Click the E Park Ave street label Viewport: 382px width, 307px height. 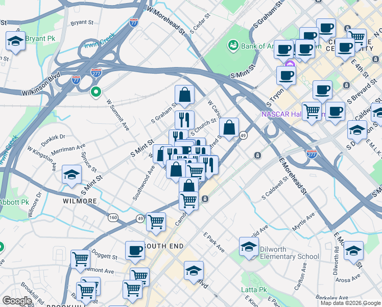[214, 242]
